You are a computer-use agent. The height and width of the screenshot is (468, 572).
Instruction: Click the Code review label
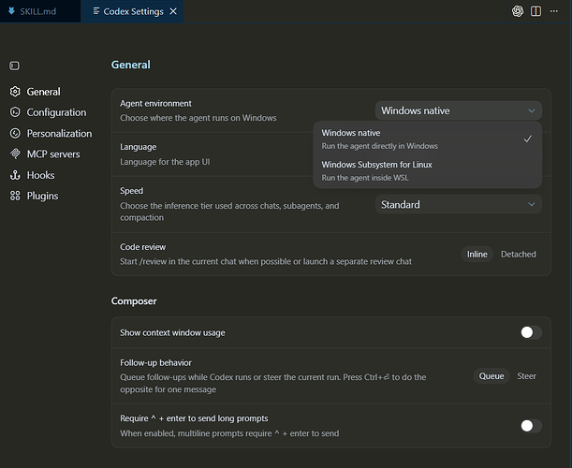[142, 247]
